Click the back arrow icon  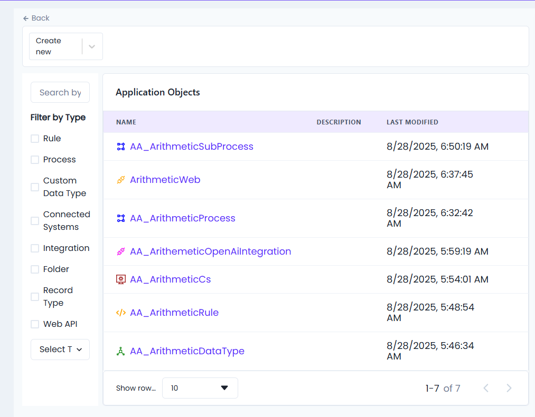25,18
